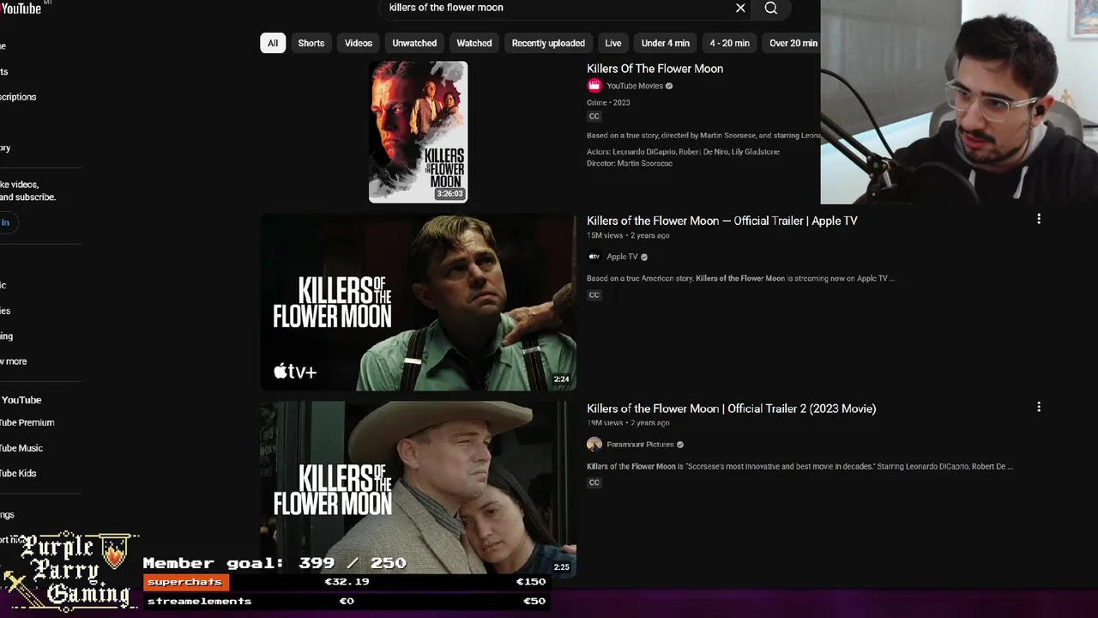The width and height of the screenshot is (1098, 618).
Task: Click the 3:26:03 duration badge on poster
Action: click(449, 194)
